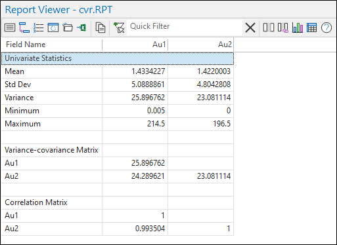This screenshot has height=245, width=337.
Task: Export the report to Excel
Action: pos(81,28)
